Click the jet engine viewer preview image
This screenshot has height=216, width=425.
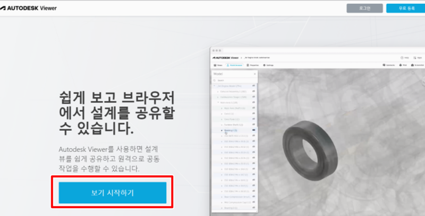click(x=317, y=131)
